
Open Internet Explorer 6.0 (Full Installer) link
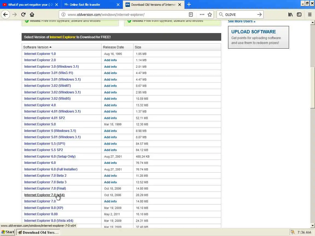pyautogui.click(x=51, y=169)
